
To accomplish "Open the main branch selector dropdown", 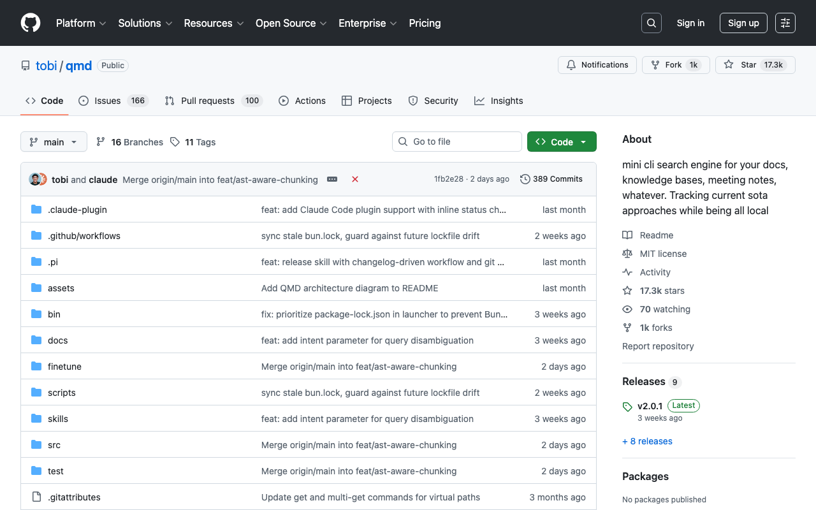I will pos(54,142).
